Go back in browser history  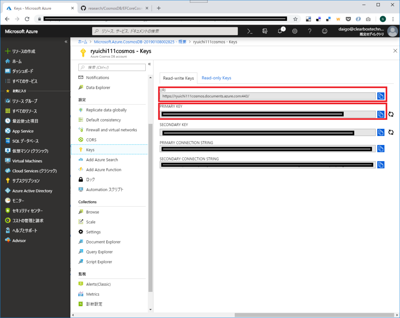[7, 19]
